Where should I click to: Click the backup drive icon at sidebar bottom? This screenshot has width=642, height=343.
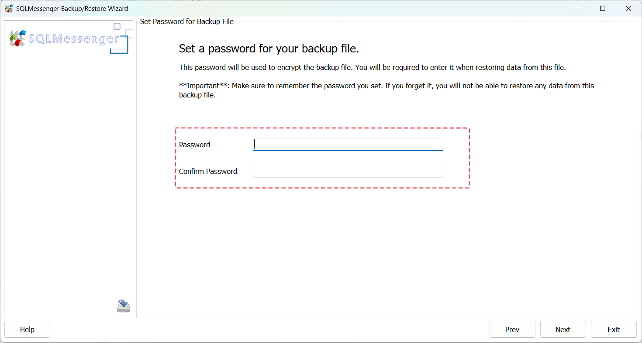pos(123,305)
